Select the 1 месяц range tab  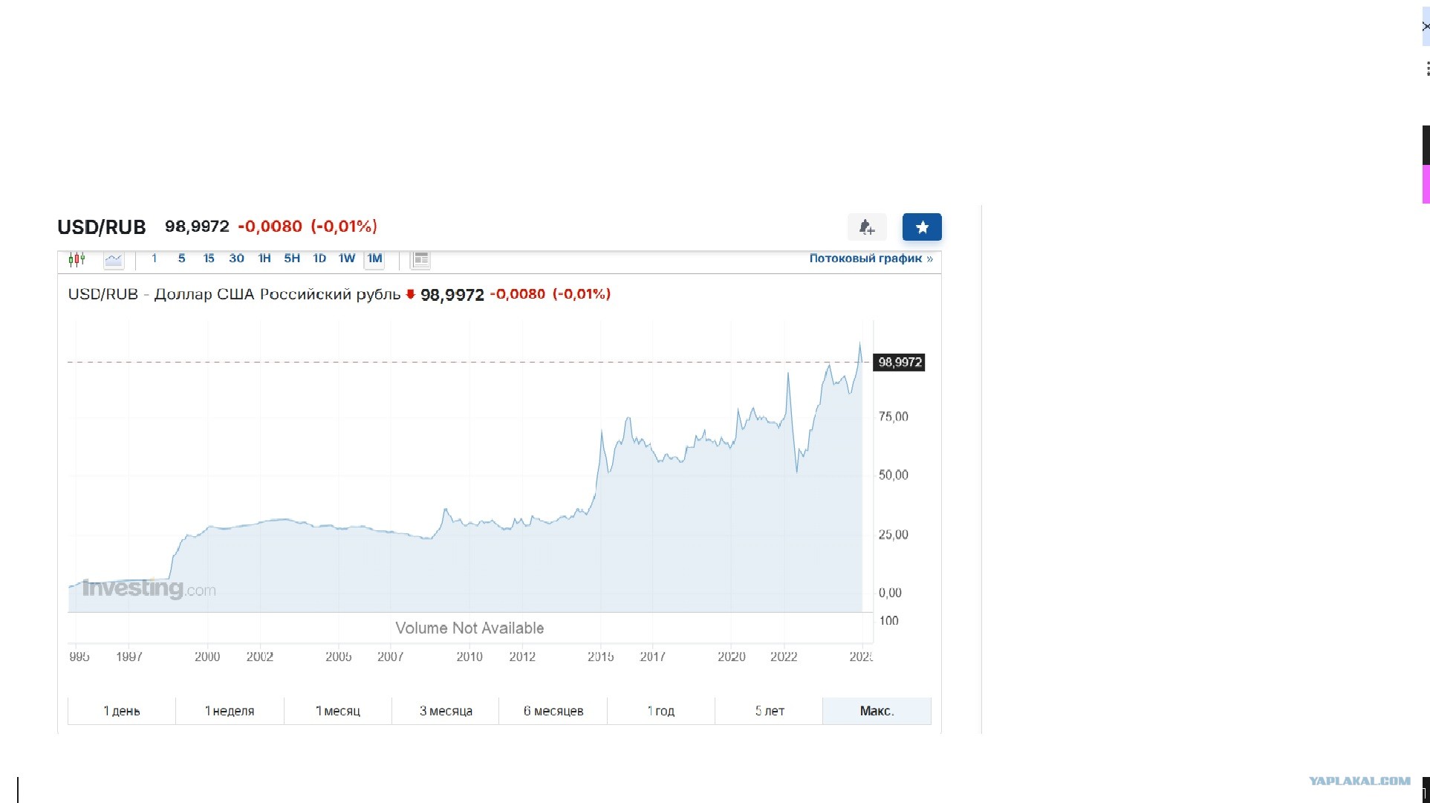point(338,711)
